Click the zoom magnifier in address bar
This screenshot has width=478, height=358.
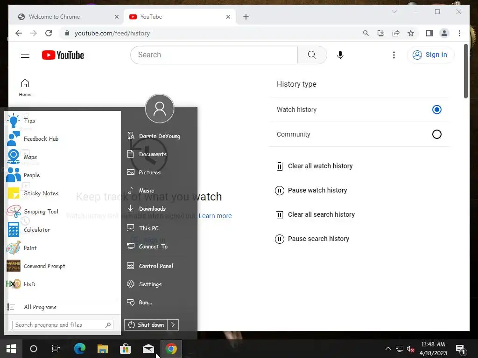[366, 33]
